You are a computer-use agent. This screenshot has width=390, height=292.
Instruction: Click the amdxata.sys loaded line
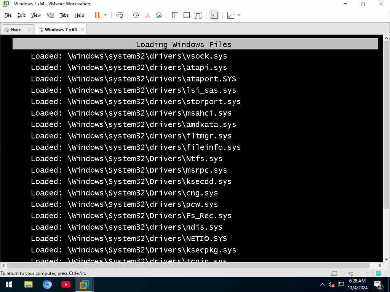[x=134, y=124]
